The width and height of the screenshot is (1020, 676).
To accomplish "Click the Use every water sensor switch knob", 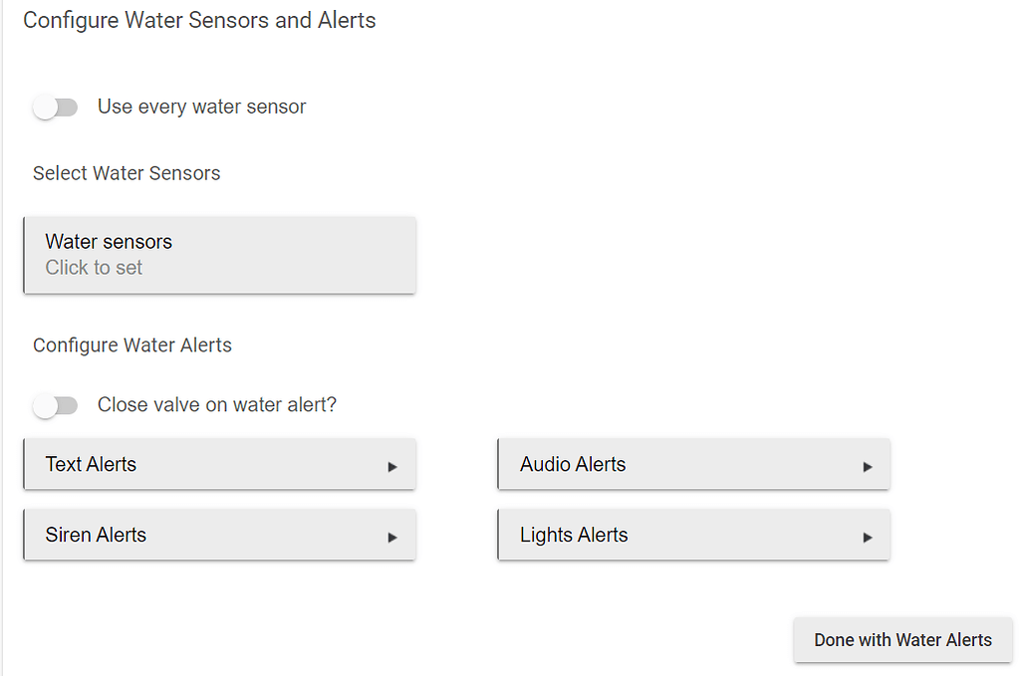I will 47,107.
